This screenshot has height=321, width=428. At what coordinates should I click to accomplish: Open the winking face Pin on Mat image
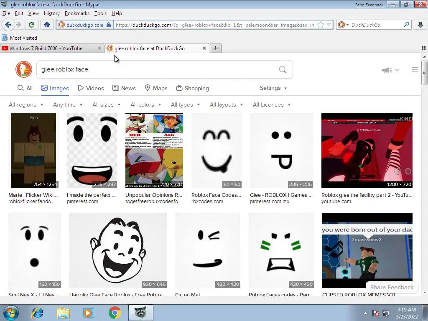208,250
